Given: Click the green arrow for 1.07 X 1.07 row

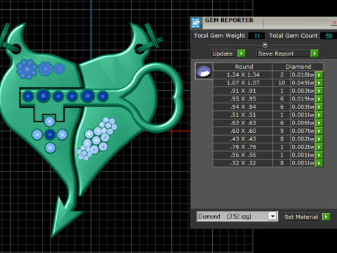Looking at the screenshot, I should coord(319,83).
